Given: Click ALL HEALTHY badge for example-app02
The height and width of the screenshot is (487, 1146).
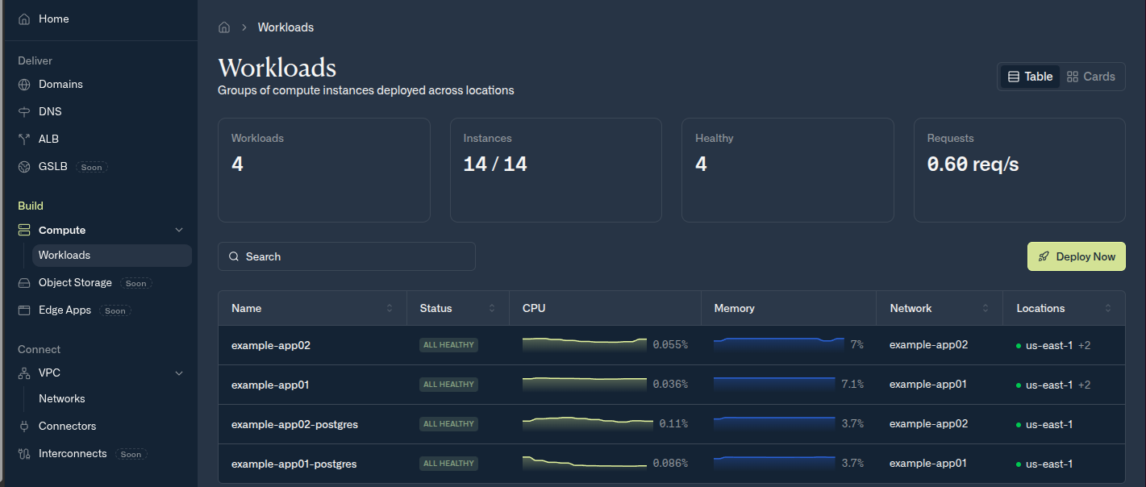Looking at the screenshot, I should coord(448,345).
